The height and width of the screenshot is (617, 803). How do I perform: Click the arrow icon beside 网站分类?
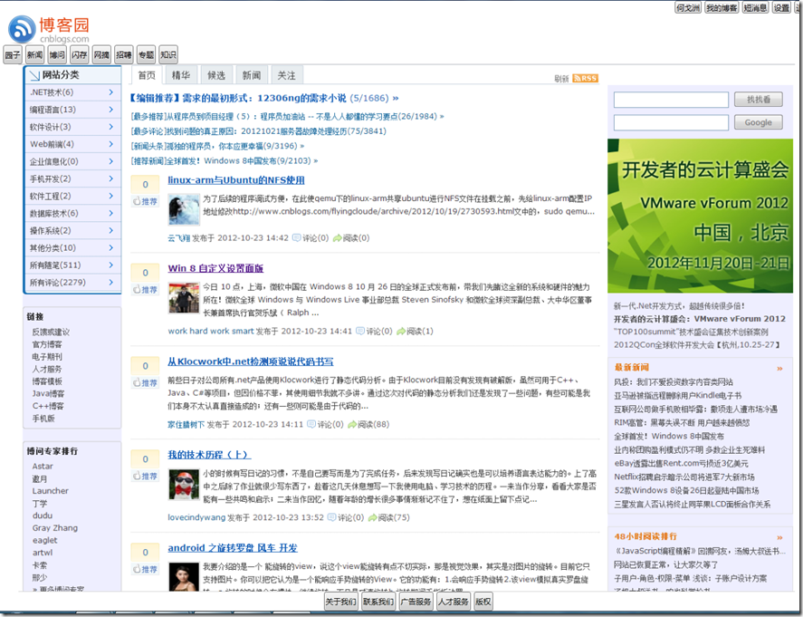pos(34,75)
